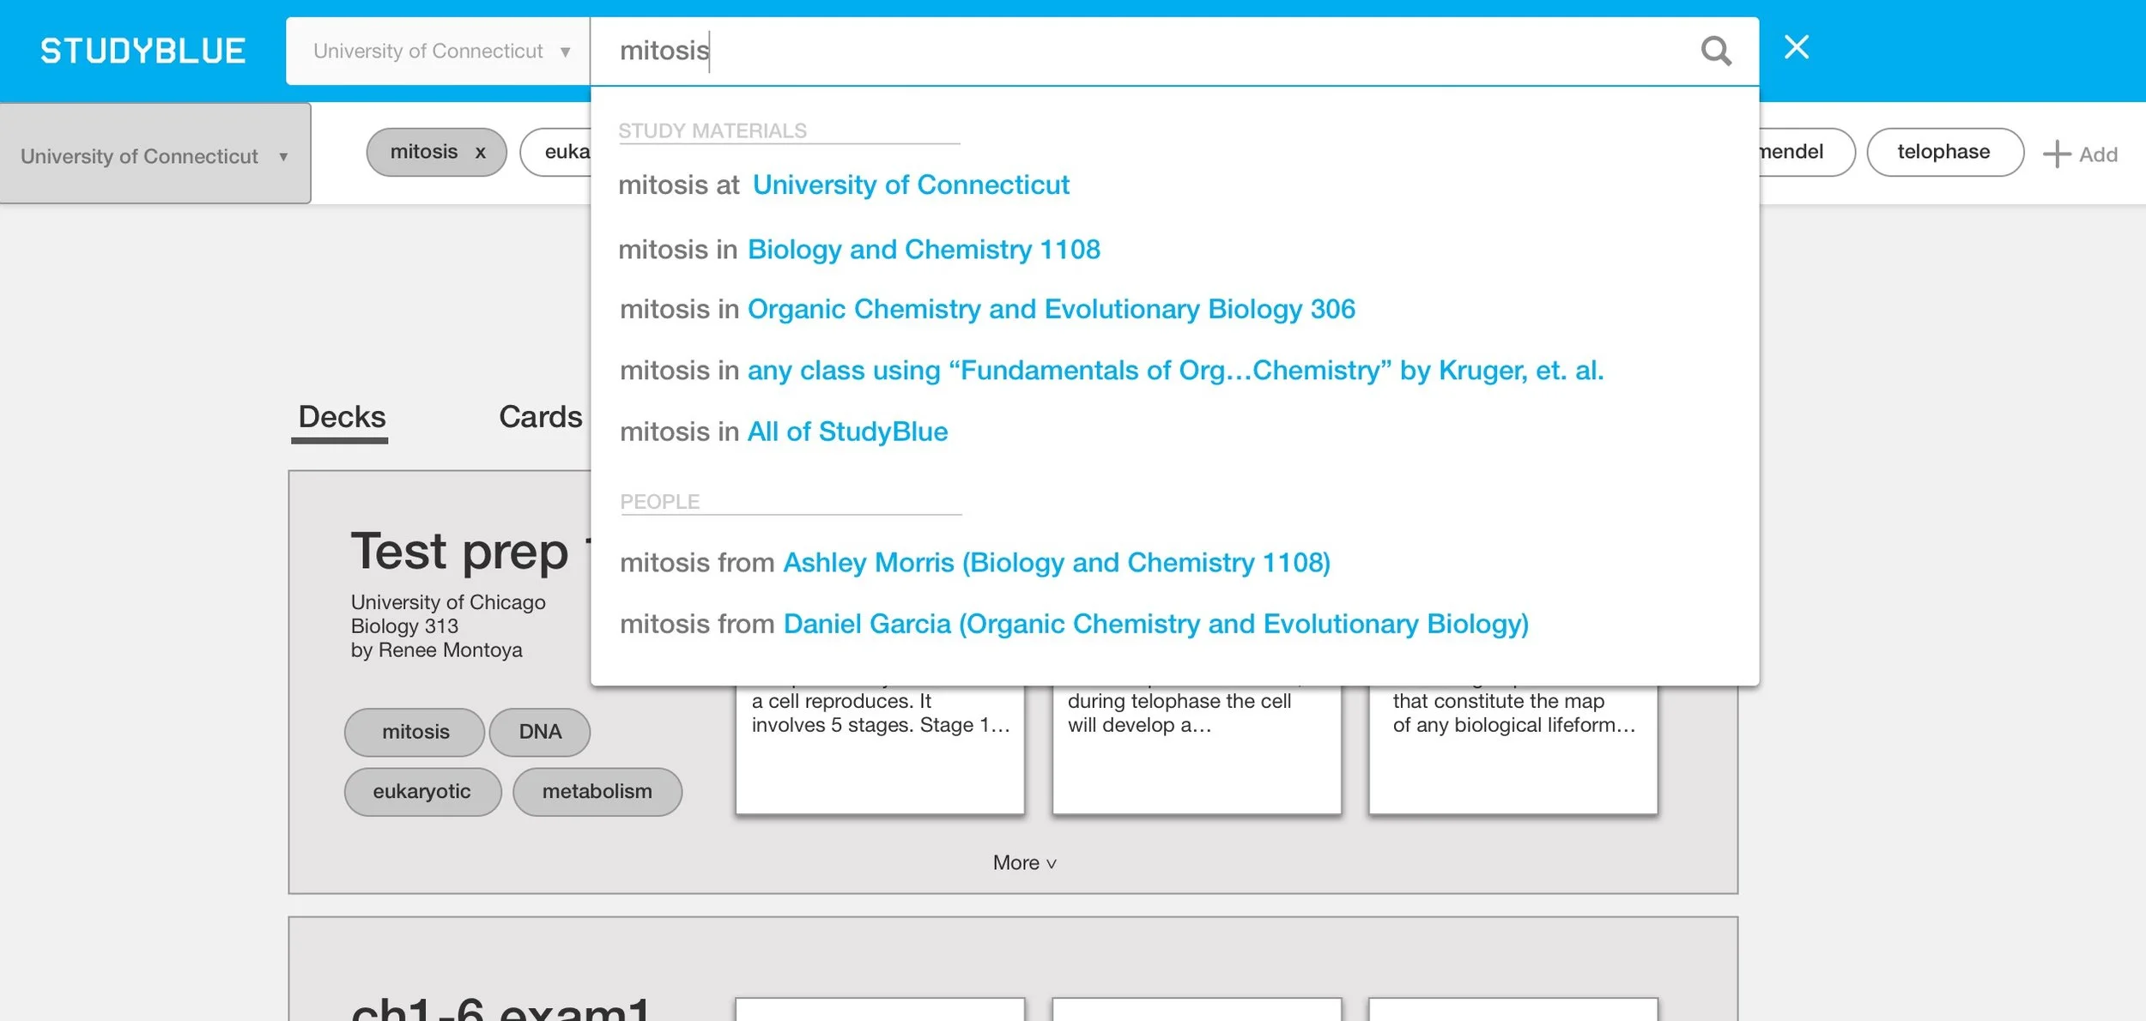Select mitosis at University of Connecticut suggestion
This screenshot has height=1021, width=2146.
(x=844, y=185)
